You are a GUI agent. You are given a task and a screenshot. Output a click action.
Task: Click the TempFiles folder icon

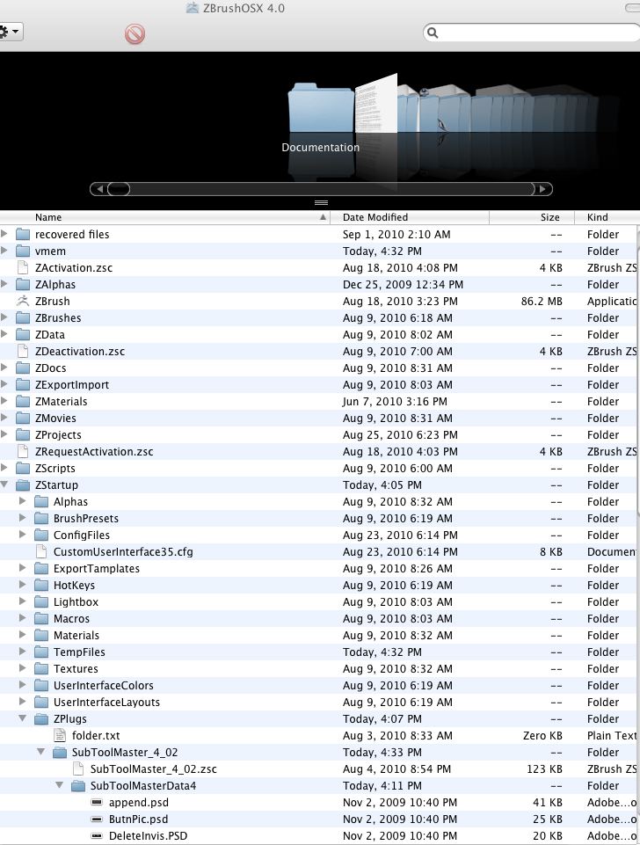coord(41,652)
